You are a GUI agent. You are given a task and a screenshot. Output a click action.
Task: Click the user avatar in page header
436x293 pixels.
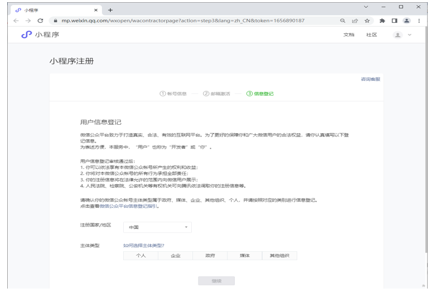pos(398,35)
